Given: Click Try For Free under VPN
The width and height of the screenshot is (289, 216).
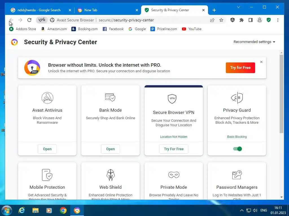Looking at the screenshot, I should coord(174,149).
